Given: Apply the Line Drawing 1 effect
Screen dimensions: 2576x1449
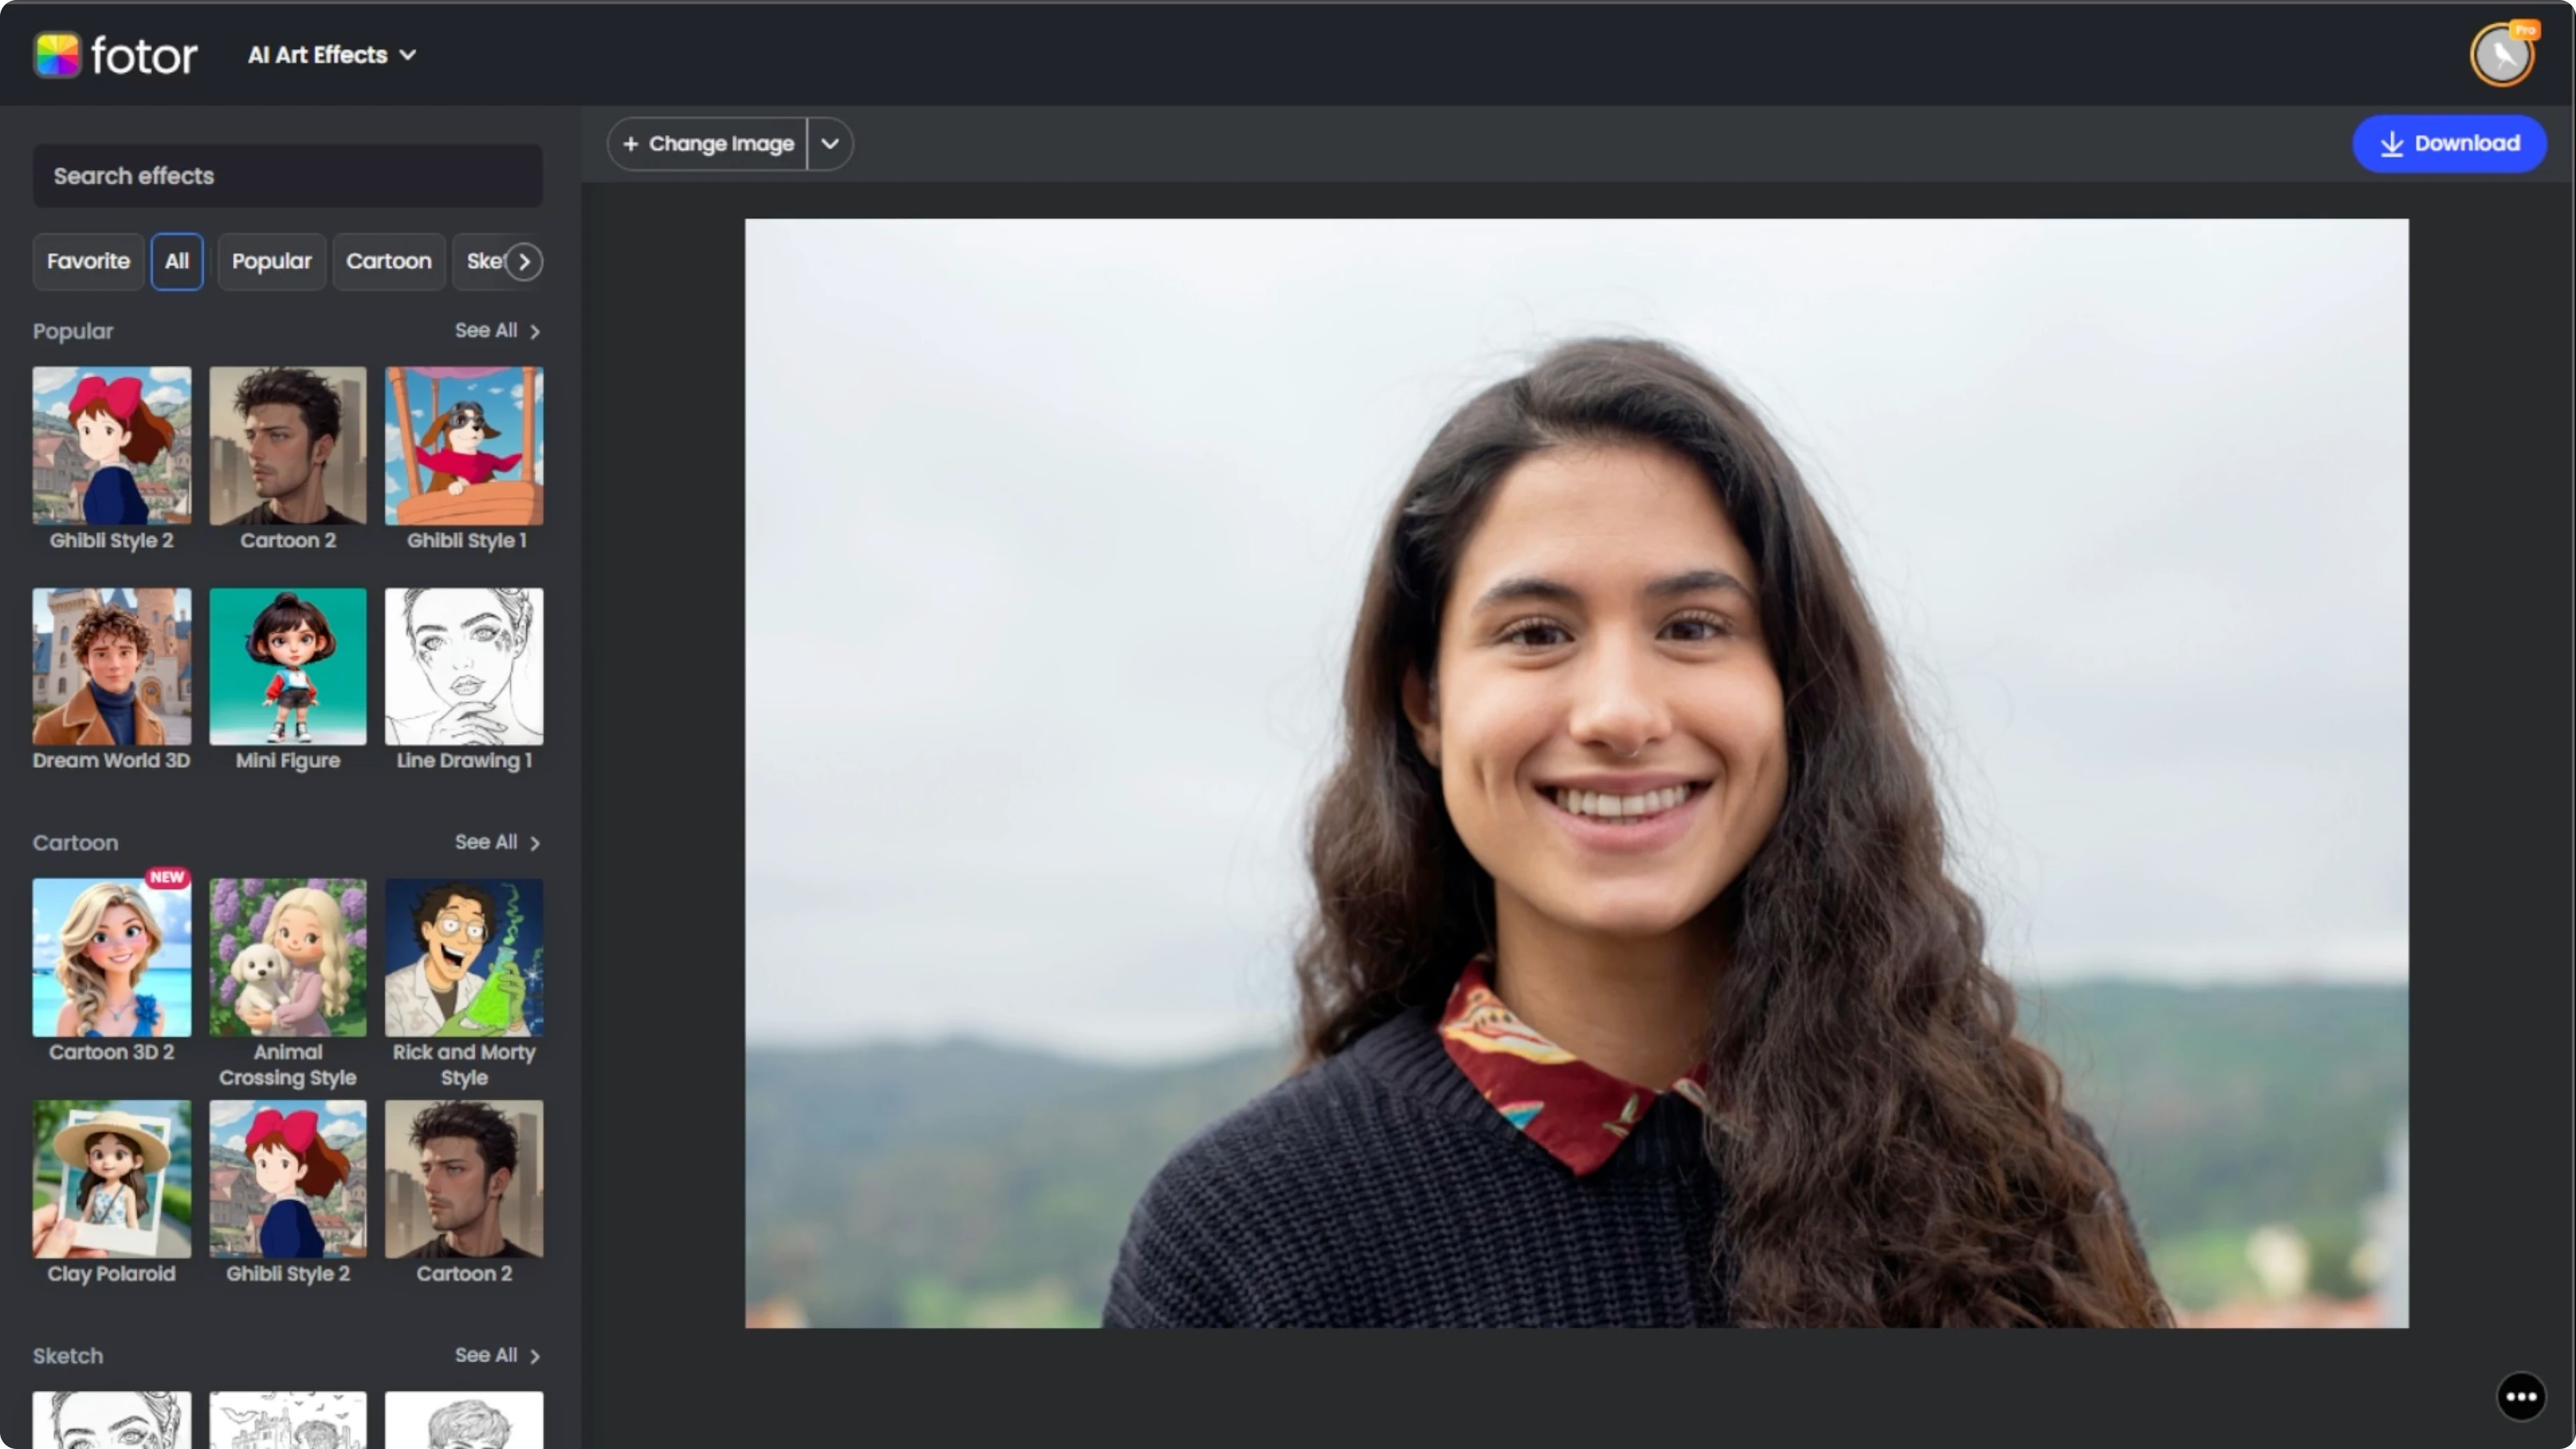Looking at the screenshot, I should point(464,667).
